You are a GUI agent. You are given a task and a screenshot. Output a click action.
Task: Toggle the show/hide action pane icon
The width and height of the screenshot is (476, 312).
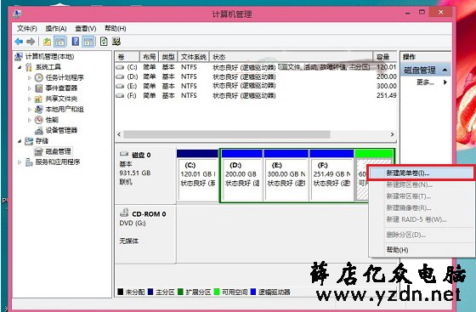coord(88,42)
